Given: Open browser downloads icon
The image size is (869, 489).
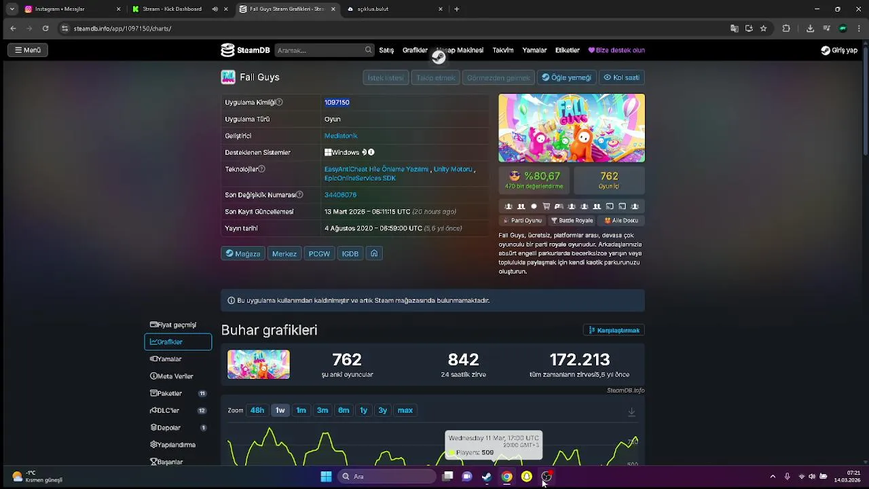Looking at the screenshot, I should [x=810, y=29].
